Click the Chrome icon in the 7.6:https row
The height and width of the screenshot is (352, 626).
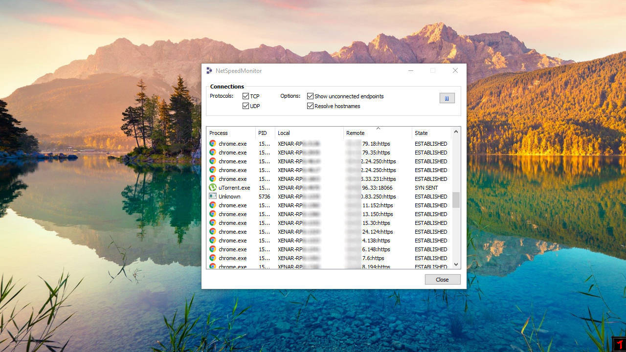coord(213,258)
